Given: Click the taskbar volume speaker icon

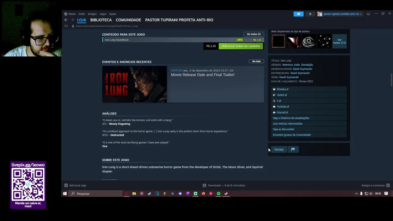Looking at the screenshot, I should 371,194.
